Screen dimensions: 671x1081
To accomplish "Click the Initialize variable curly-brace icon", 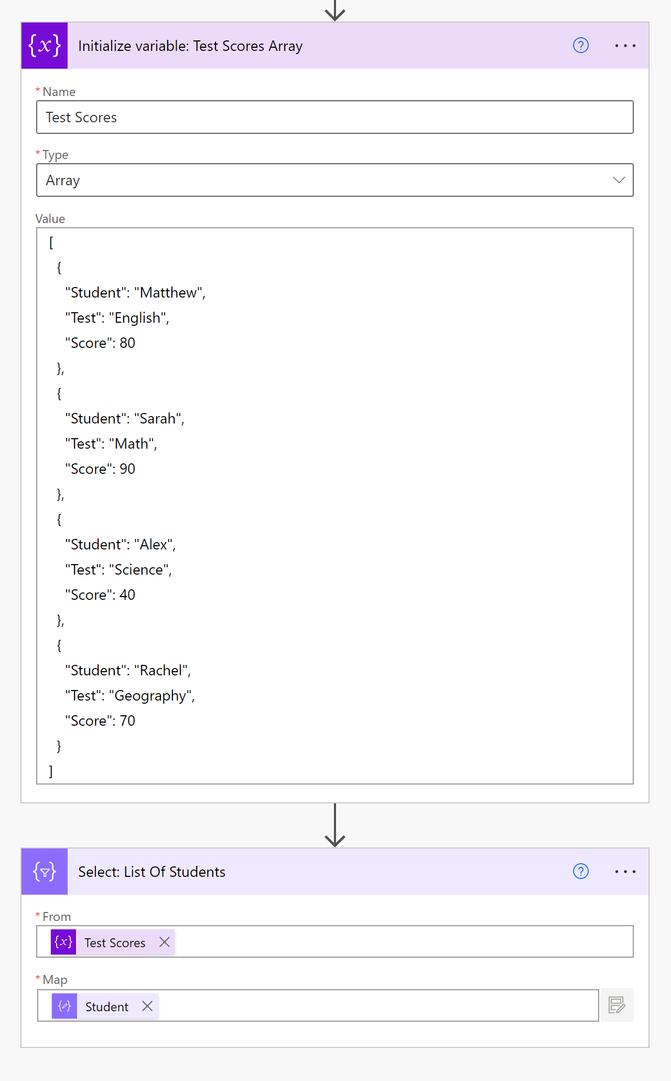I will pyautogui.click(x=45, y=46).
